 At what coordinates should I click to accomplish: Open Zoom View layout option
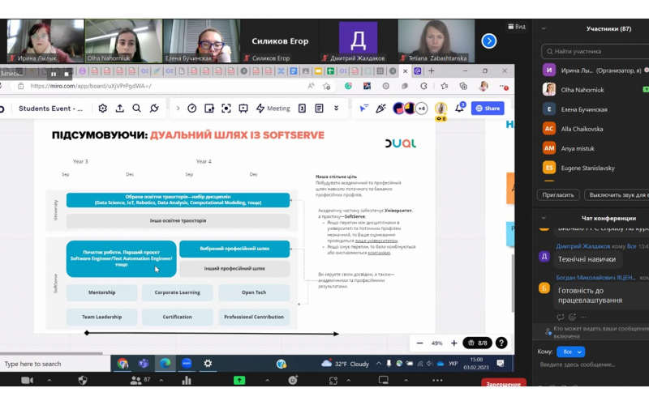coord(517,27)
